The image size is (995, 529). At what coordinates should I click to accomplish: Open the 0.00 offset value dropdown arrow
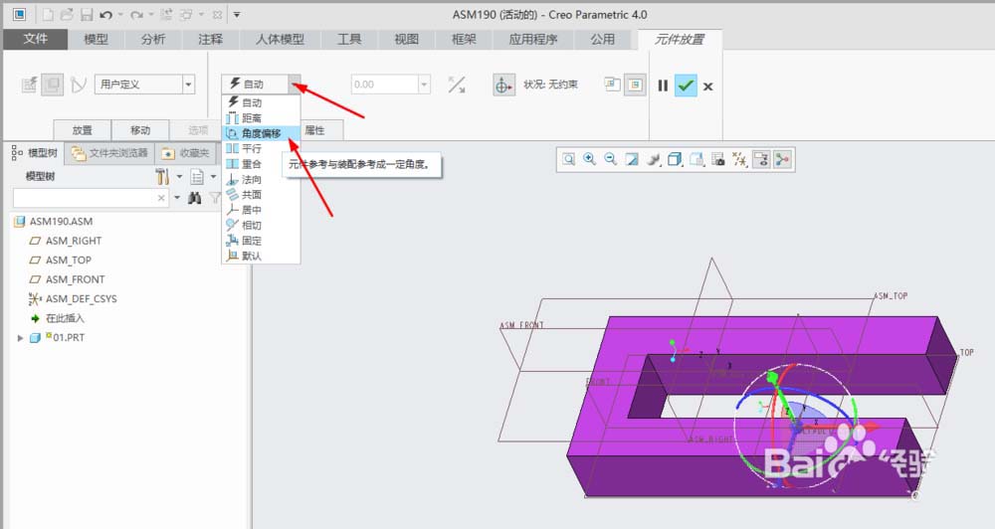tap(425, 85)
